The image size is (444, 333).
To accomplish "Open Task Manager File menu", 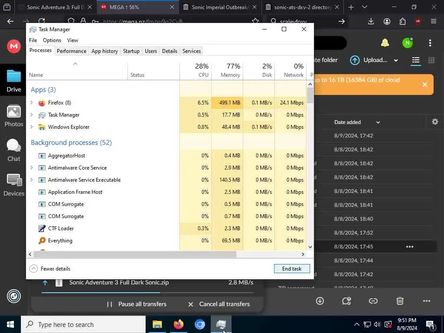I will coord(33,40).
